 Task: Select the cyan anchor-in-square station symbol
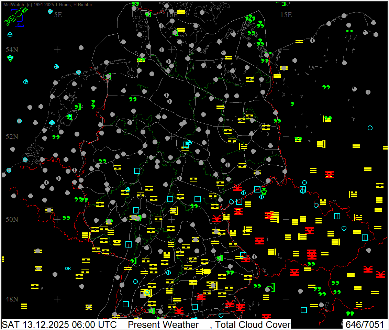pyautogui.click(x=303, y=189)
